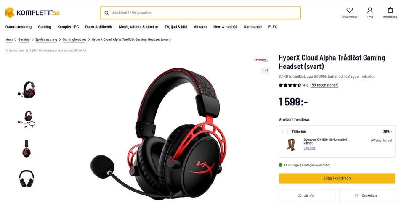
Task: Click the edit icon beside Visa fler val
Action: pos(372,140)
